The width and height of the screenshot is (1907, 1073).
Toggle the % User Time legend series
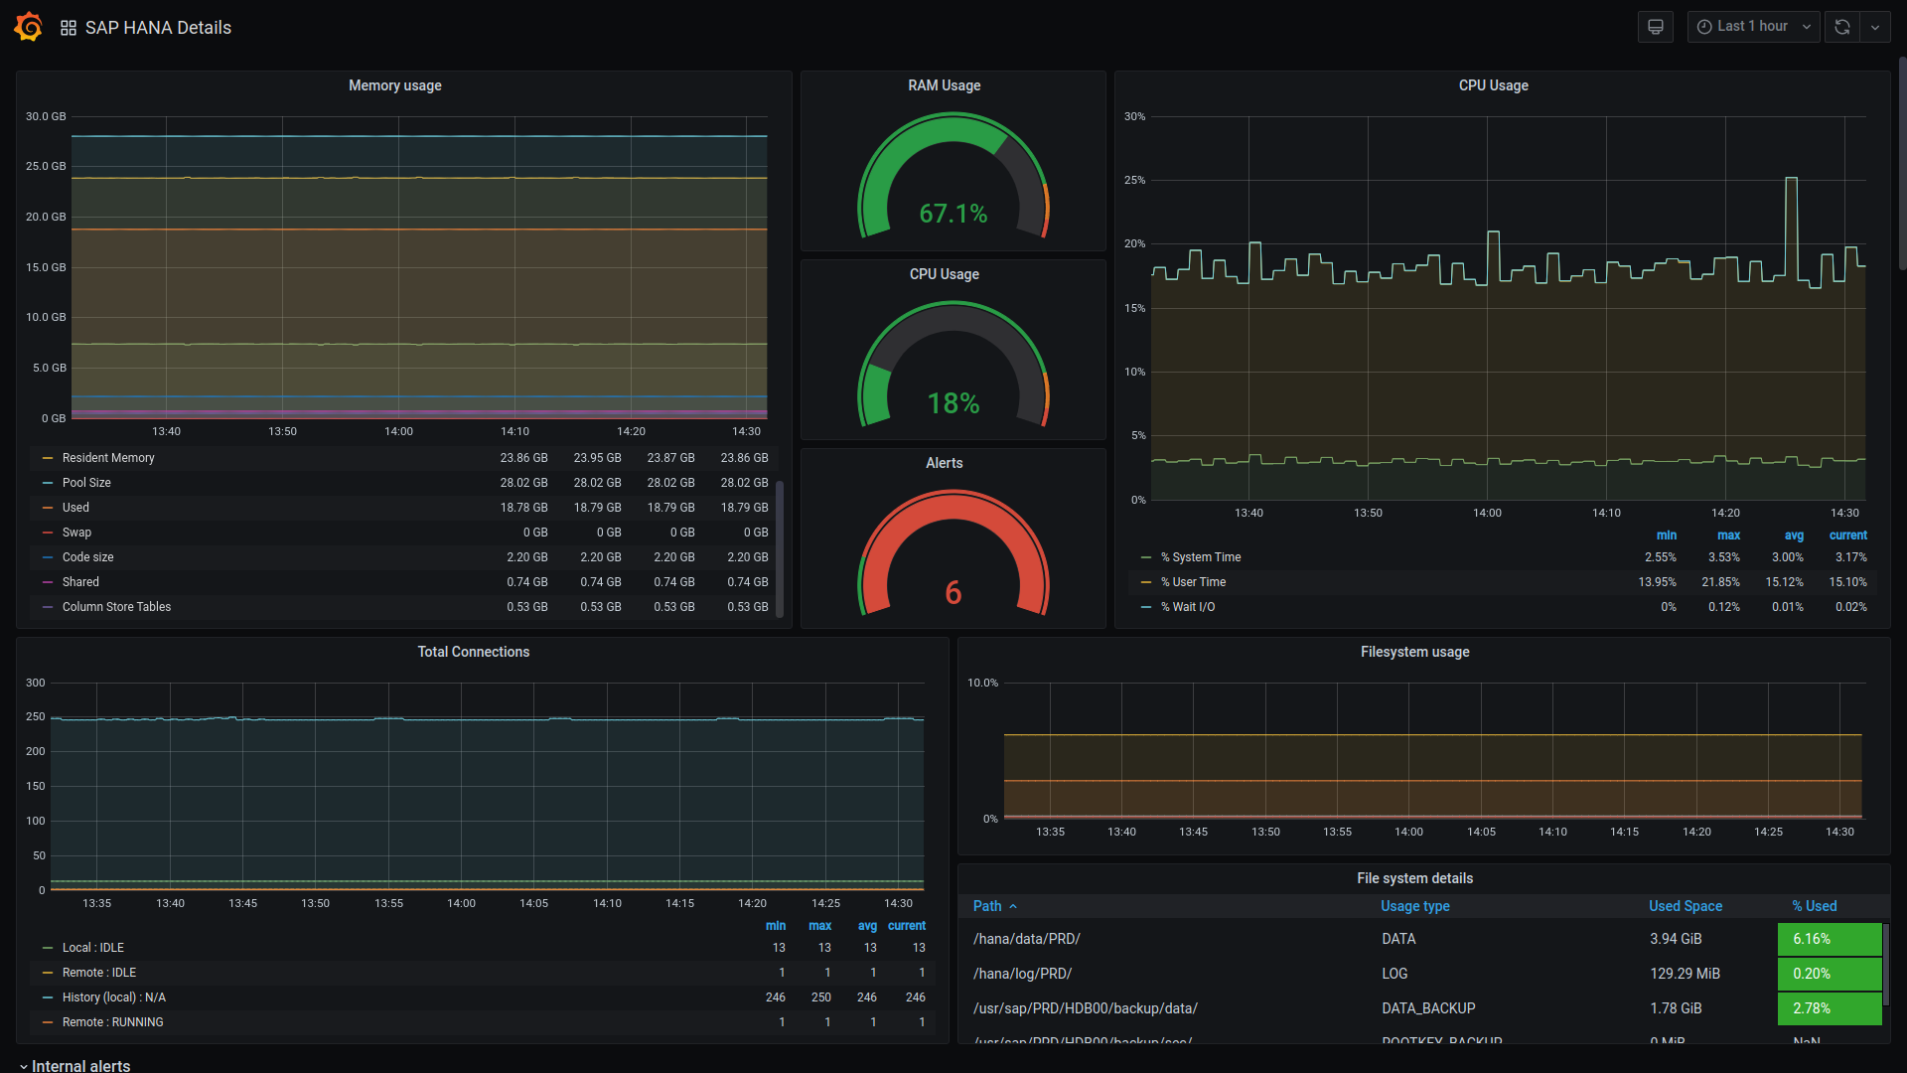pyautogui.click(x=1199, y=582)
